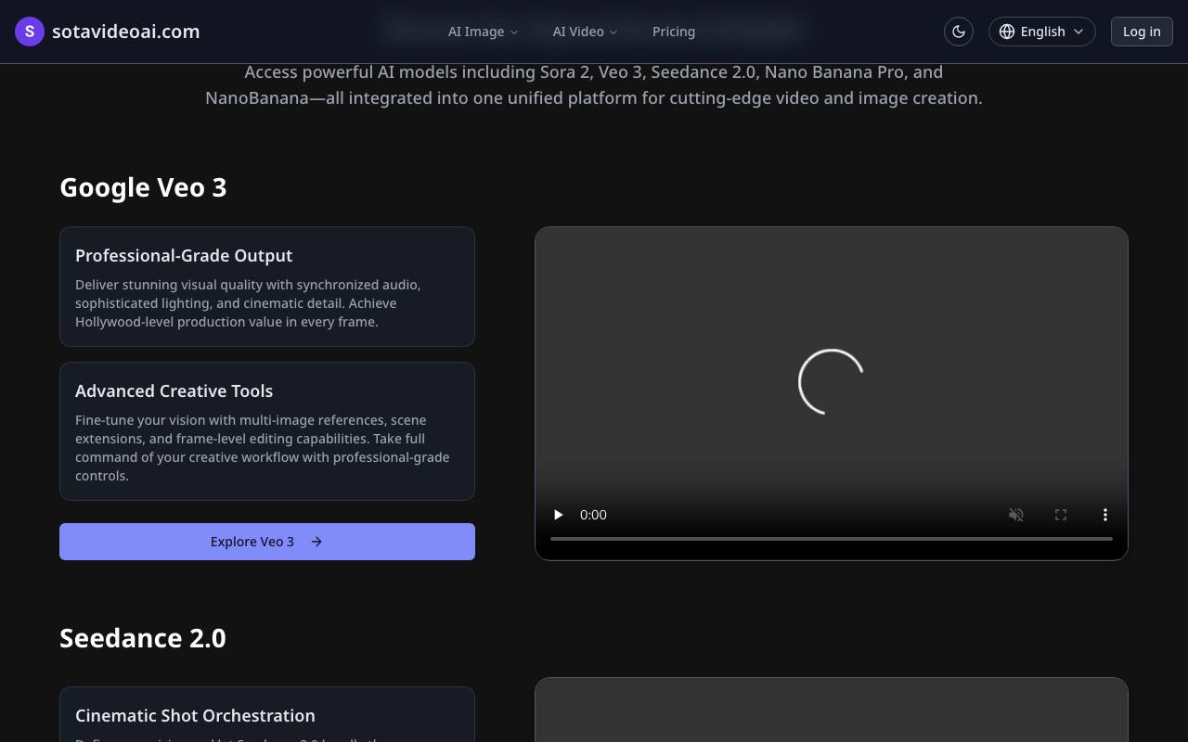Screen dimensions: 1188x742
Task: Click the Log in button
Action: (x=1142, y=32)
